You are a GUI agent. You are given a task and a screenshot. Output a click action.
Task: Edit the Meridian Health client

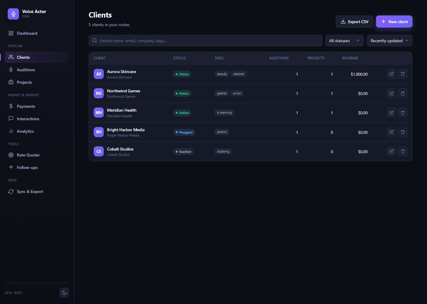[391, 113]
